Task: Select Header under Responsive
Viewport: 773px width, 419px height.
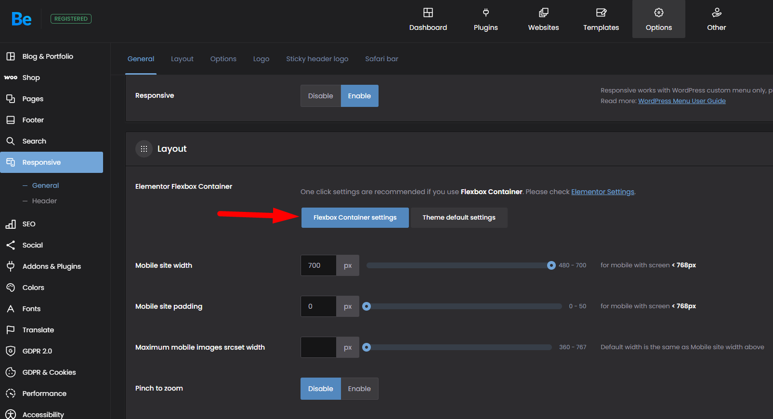Action: coord(45,201)
